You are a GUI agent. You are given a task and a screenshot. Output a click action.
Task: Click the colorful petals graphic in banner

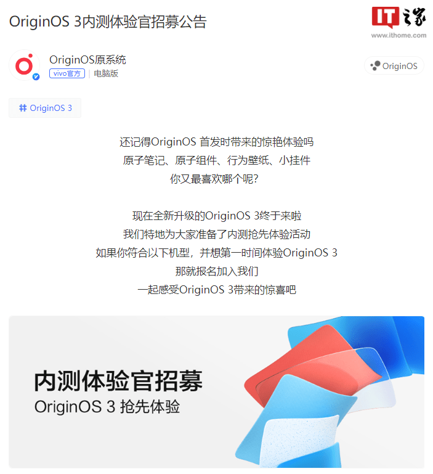(x=330, y=392)
